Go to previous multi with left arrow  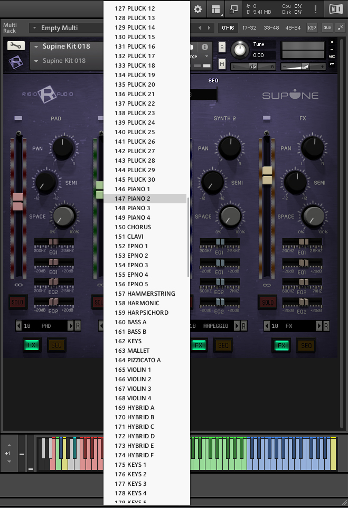(x=200, y=28)
